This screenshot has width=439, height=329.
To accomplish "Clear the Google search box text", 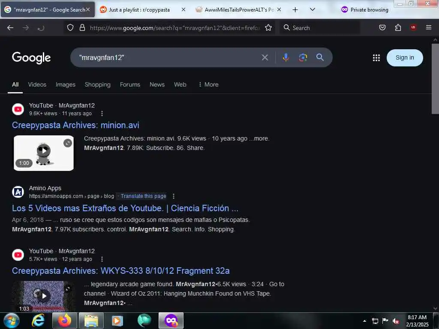I will click(x=265, y=58).
